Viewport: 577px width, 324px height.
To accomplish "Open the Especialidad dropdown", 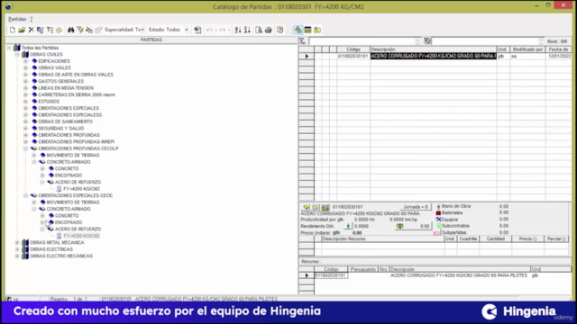I will pos(142,30).
